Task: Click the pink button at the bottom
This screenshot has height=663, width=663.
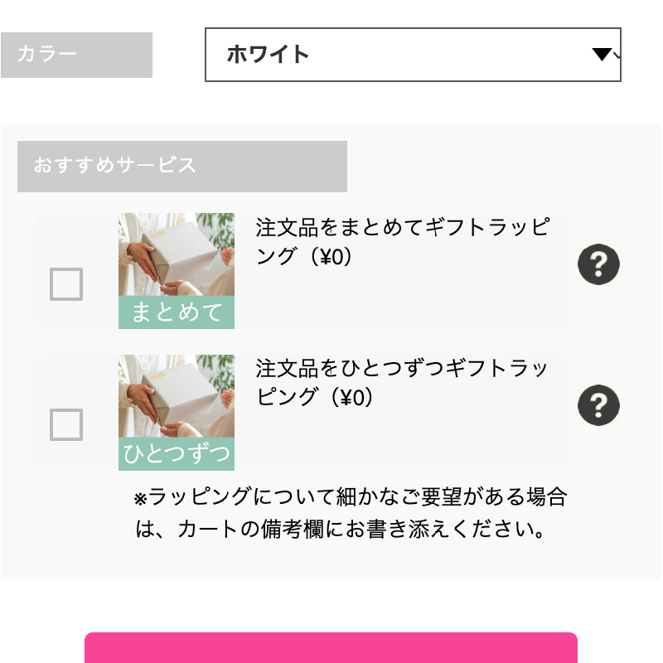Action: [331, 648]
